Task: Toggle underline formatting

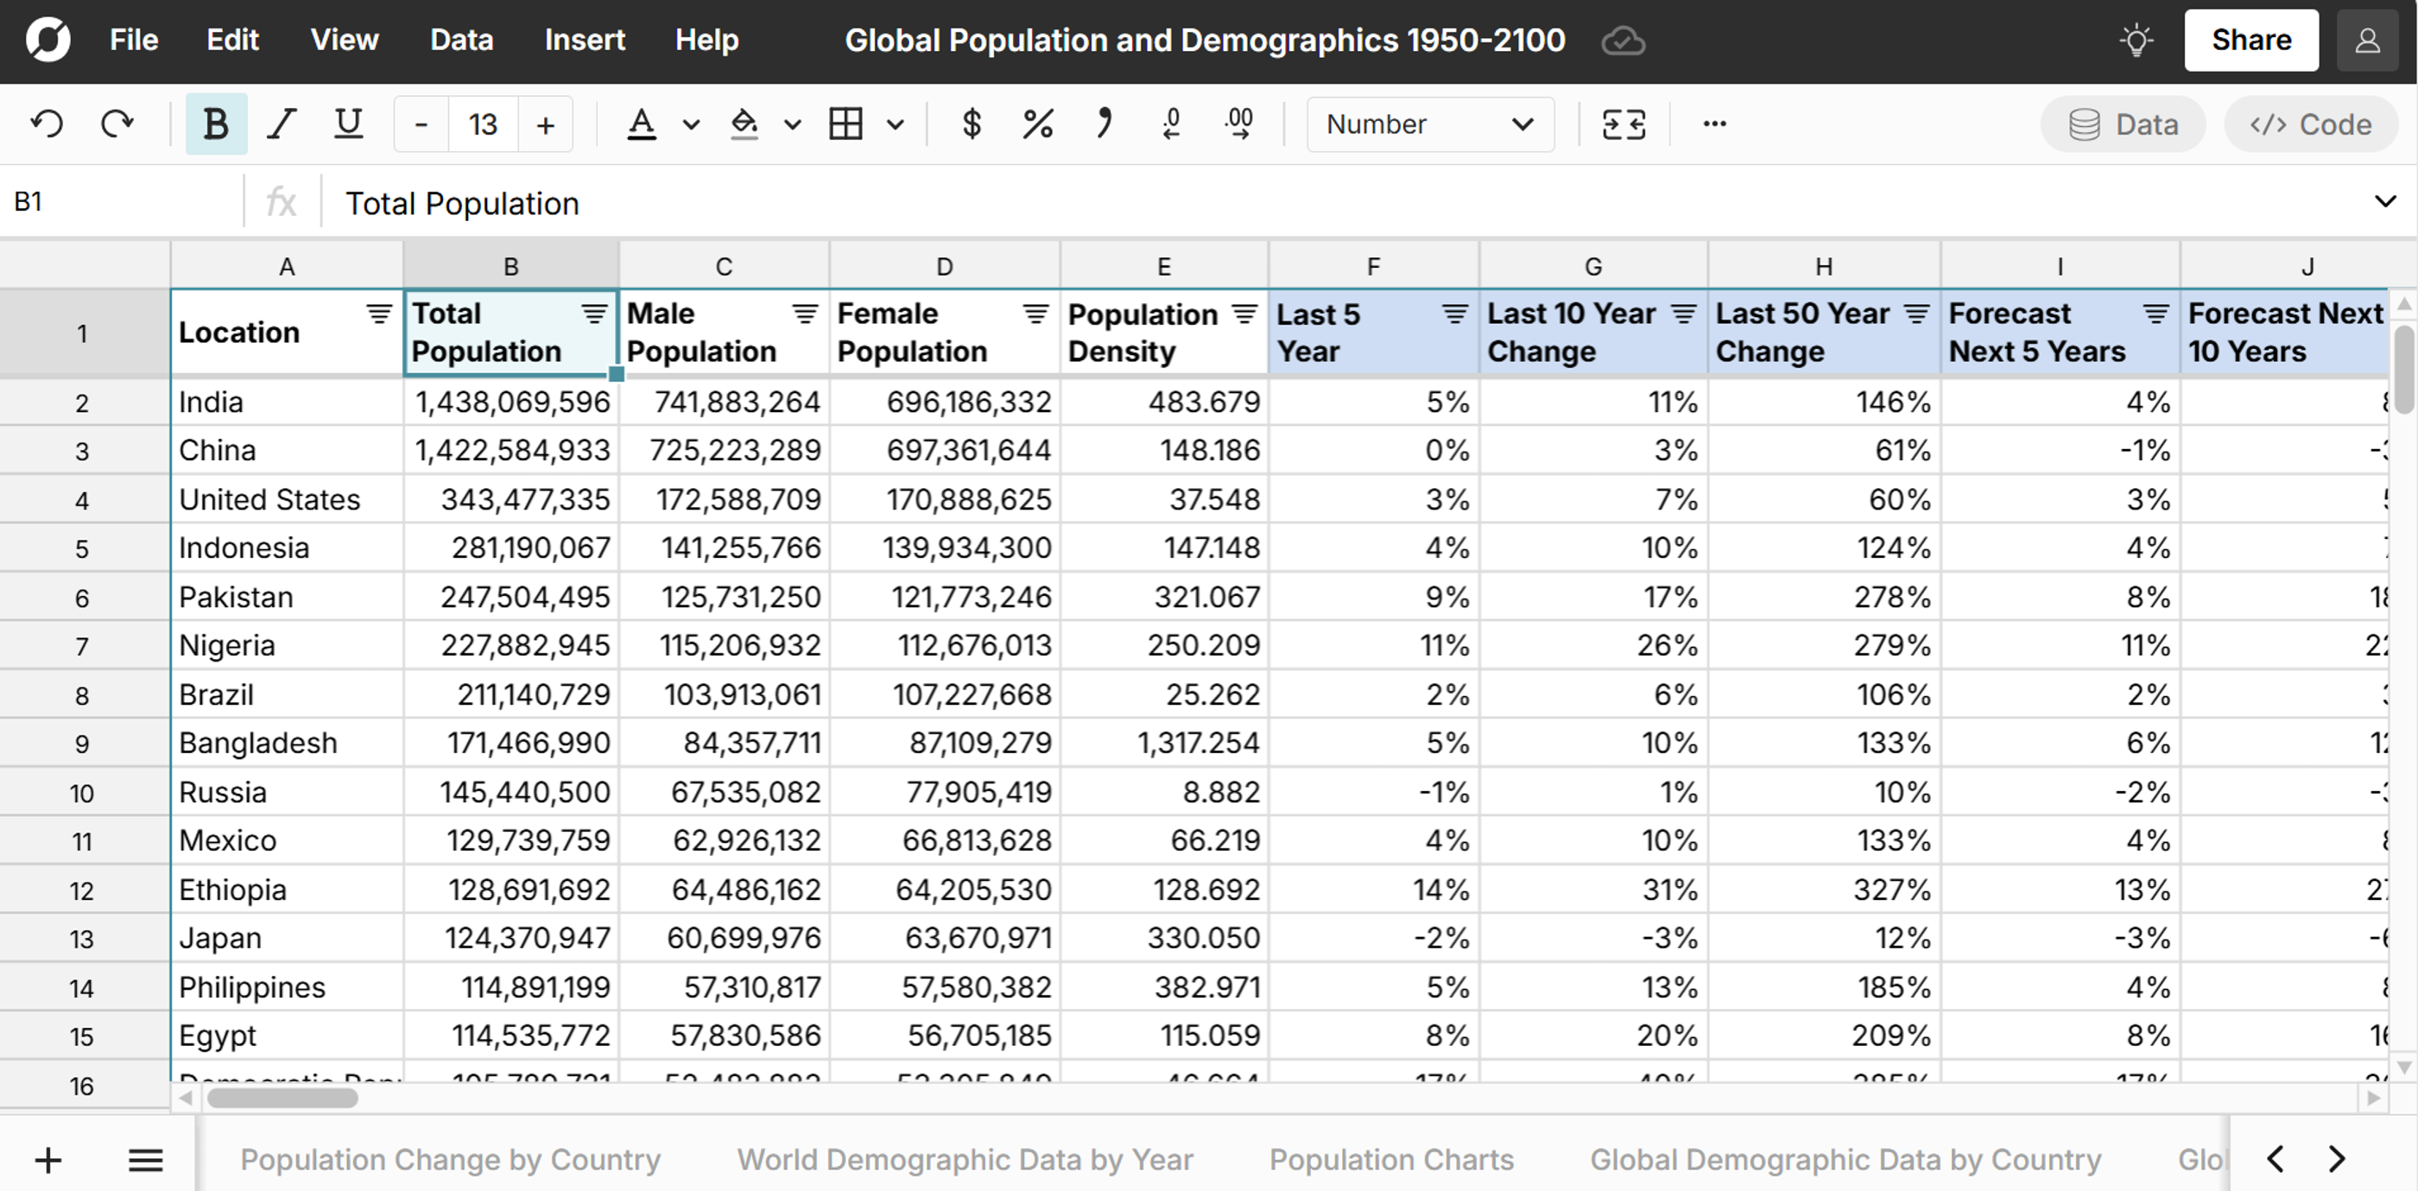Action: point(348,124)
